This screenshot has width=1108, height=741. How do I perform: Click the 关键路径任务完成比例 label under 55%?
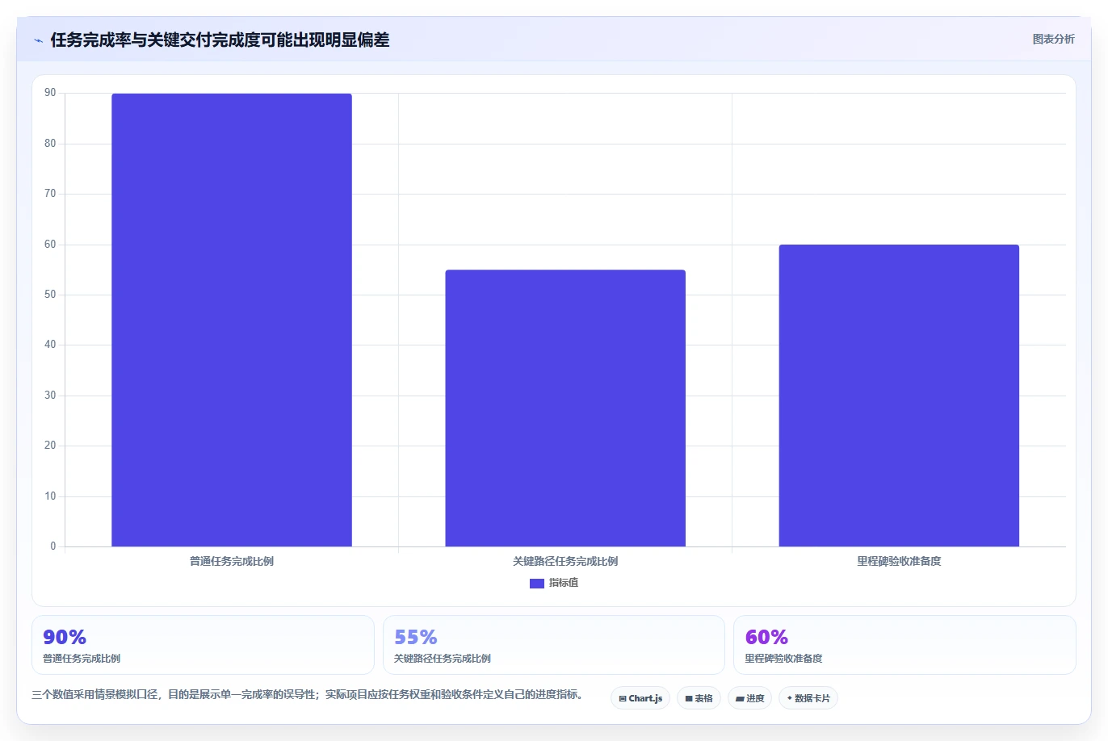(x=443, y=659)
